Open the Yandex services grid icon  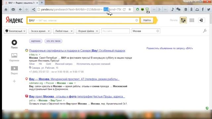click(x=192, y=20)
